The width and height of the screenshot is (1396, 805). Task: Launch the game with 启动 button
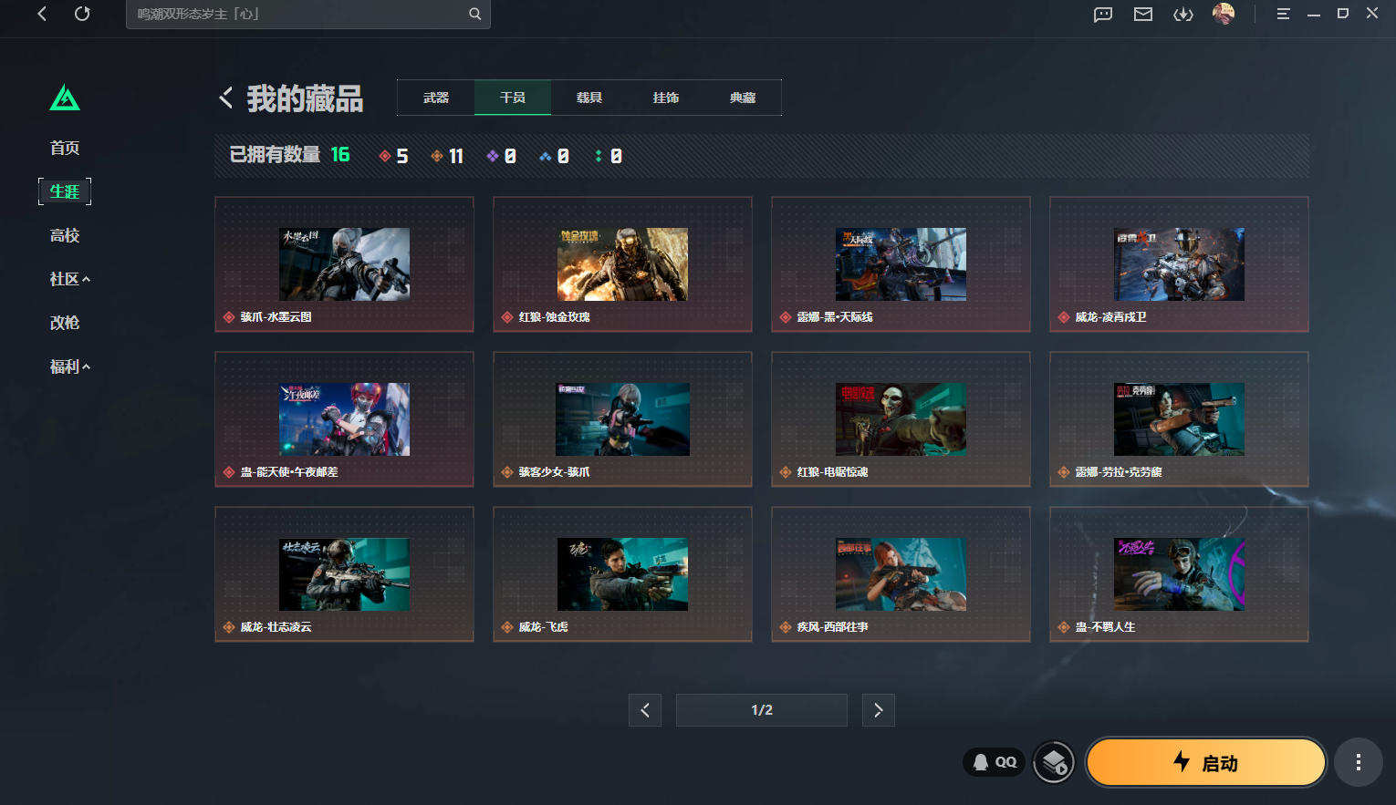[x=1205, y=762]
